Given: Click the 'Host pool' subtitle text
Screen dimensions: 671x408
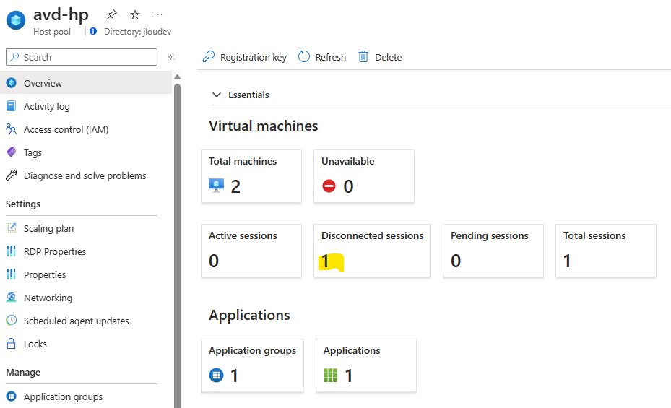Looking at the screenshot, I should point(52,32).
